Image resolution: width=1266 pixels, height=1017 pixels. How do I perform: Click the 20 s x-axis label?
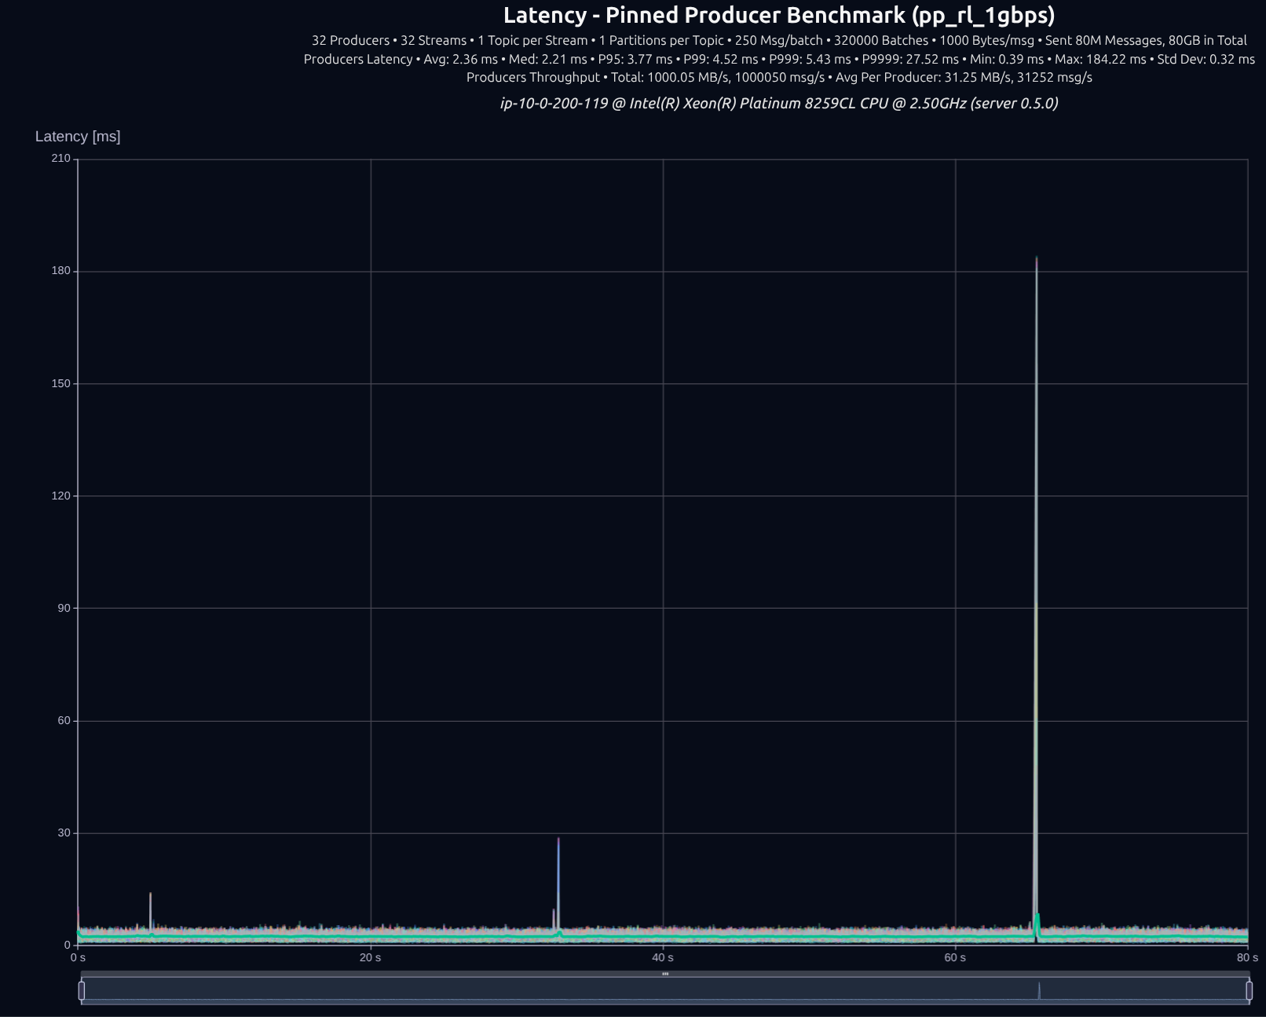click(371, 957)
